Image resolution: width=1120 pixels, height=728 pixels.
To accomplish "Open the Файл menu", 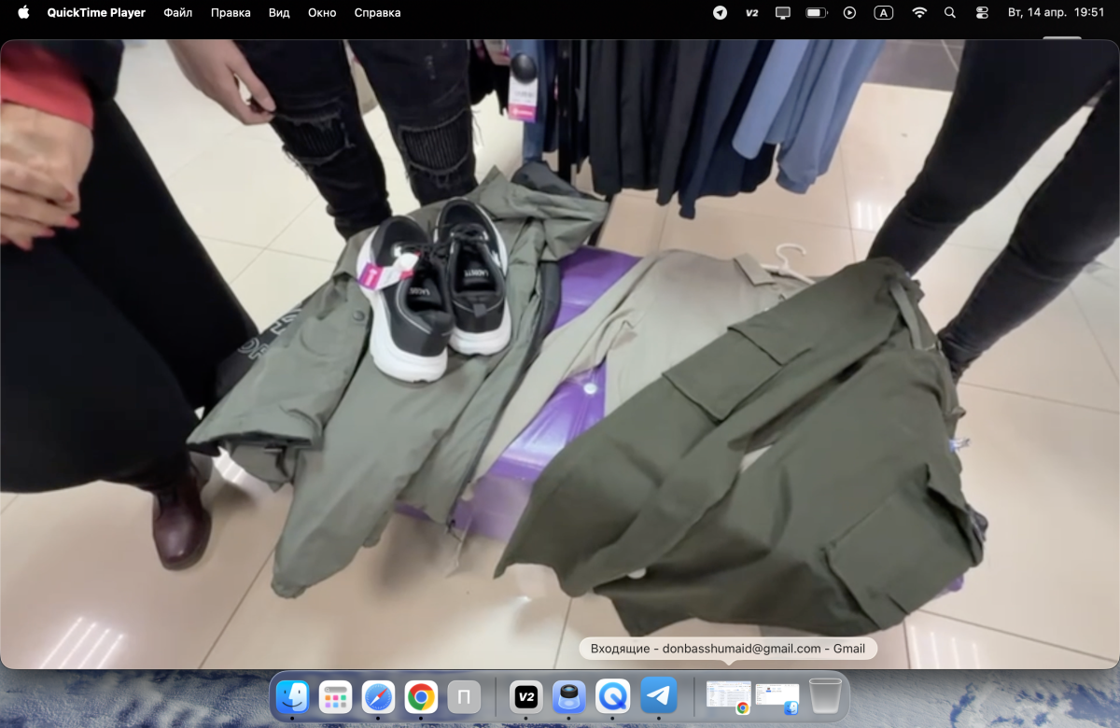I will pos(177,13).
